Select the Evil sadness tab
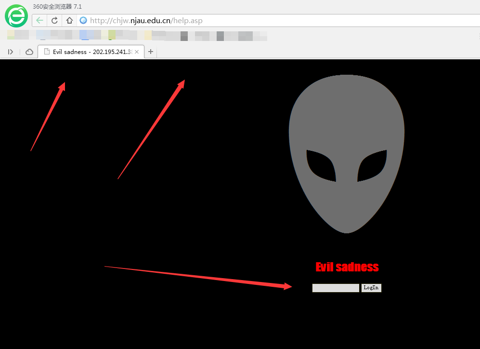480x349 pixels. [x=91, y=52]
